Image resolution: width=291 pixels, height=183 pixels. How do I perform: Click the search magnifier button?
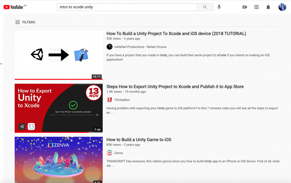[205, 7]
